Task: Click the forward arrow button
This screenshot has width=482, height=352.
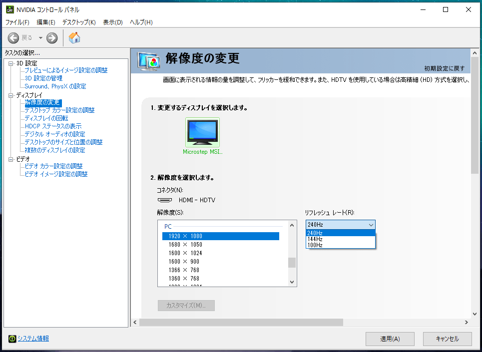Action: pos(52,38)
